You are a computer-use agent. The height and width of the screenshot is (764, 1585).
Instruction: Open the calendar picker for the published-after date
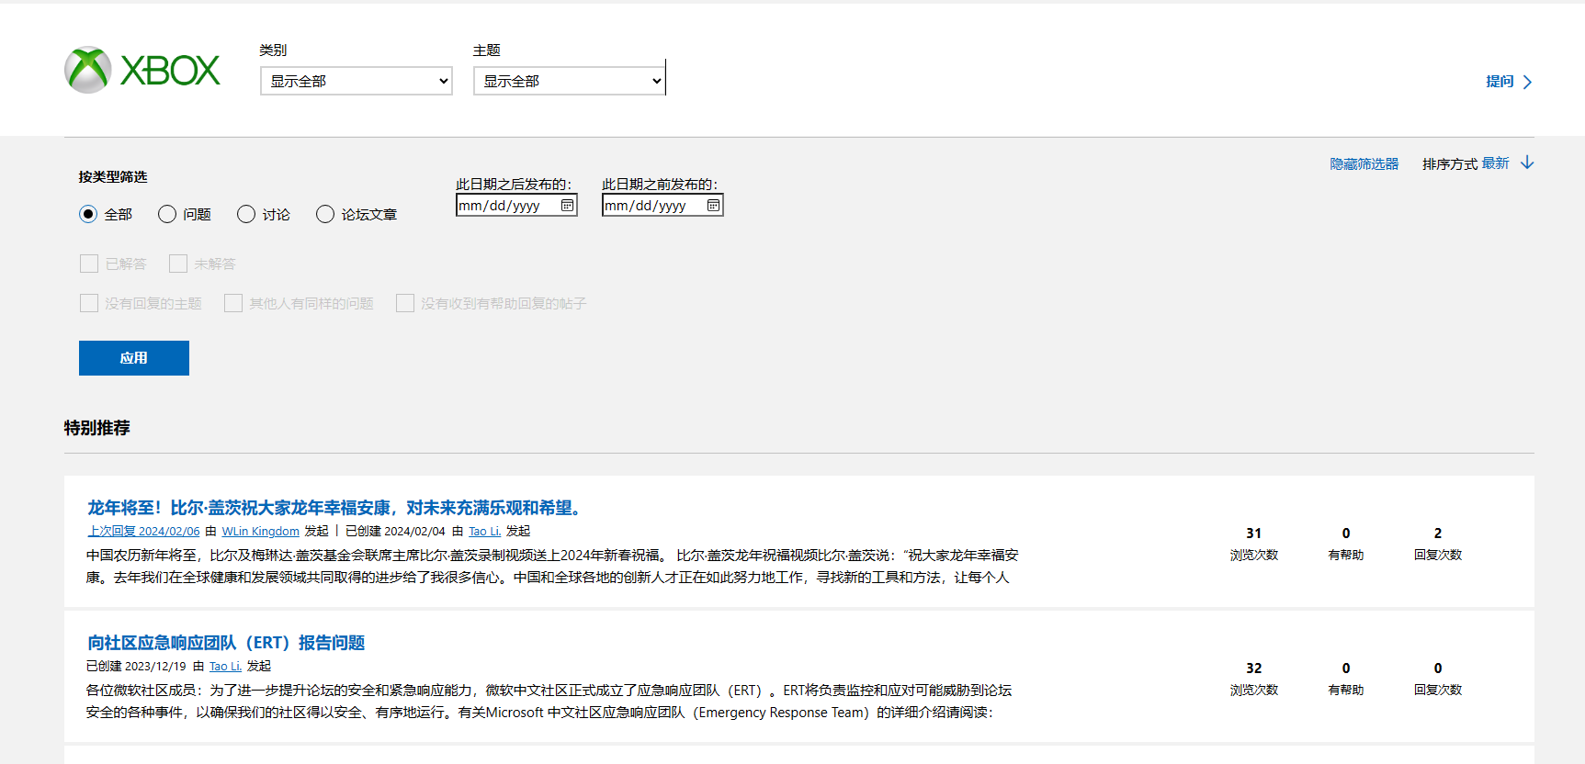click(x=567, y=206)
